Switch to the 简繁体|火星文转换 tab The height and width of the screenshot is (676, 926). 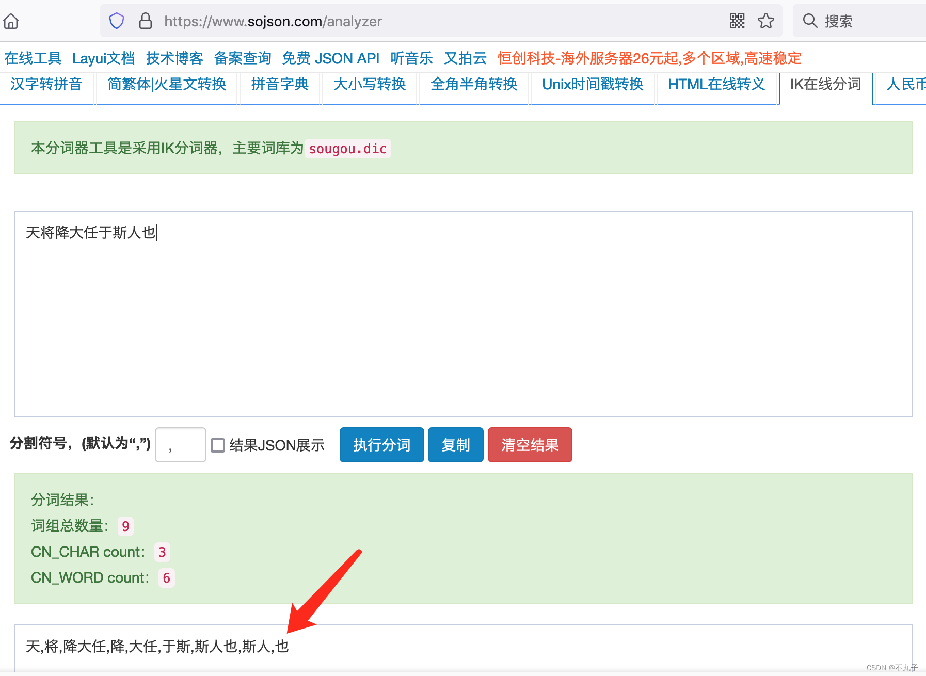pyautogui.click(x=167, y=85)
